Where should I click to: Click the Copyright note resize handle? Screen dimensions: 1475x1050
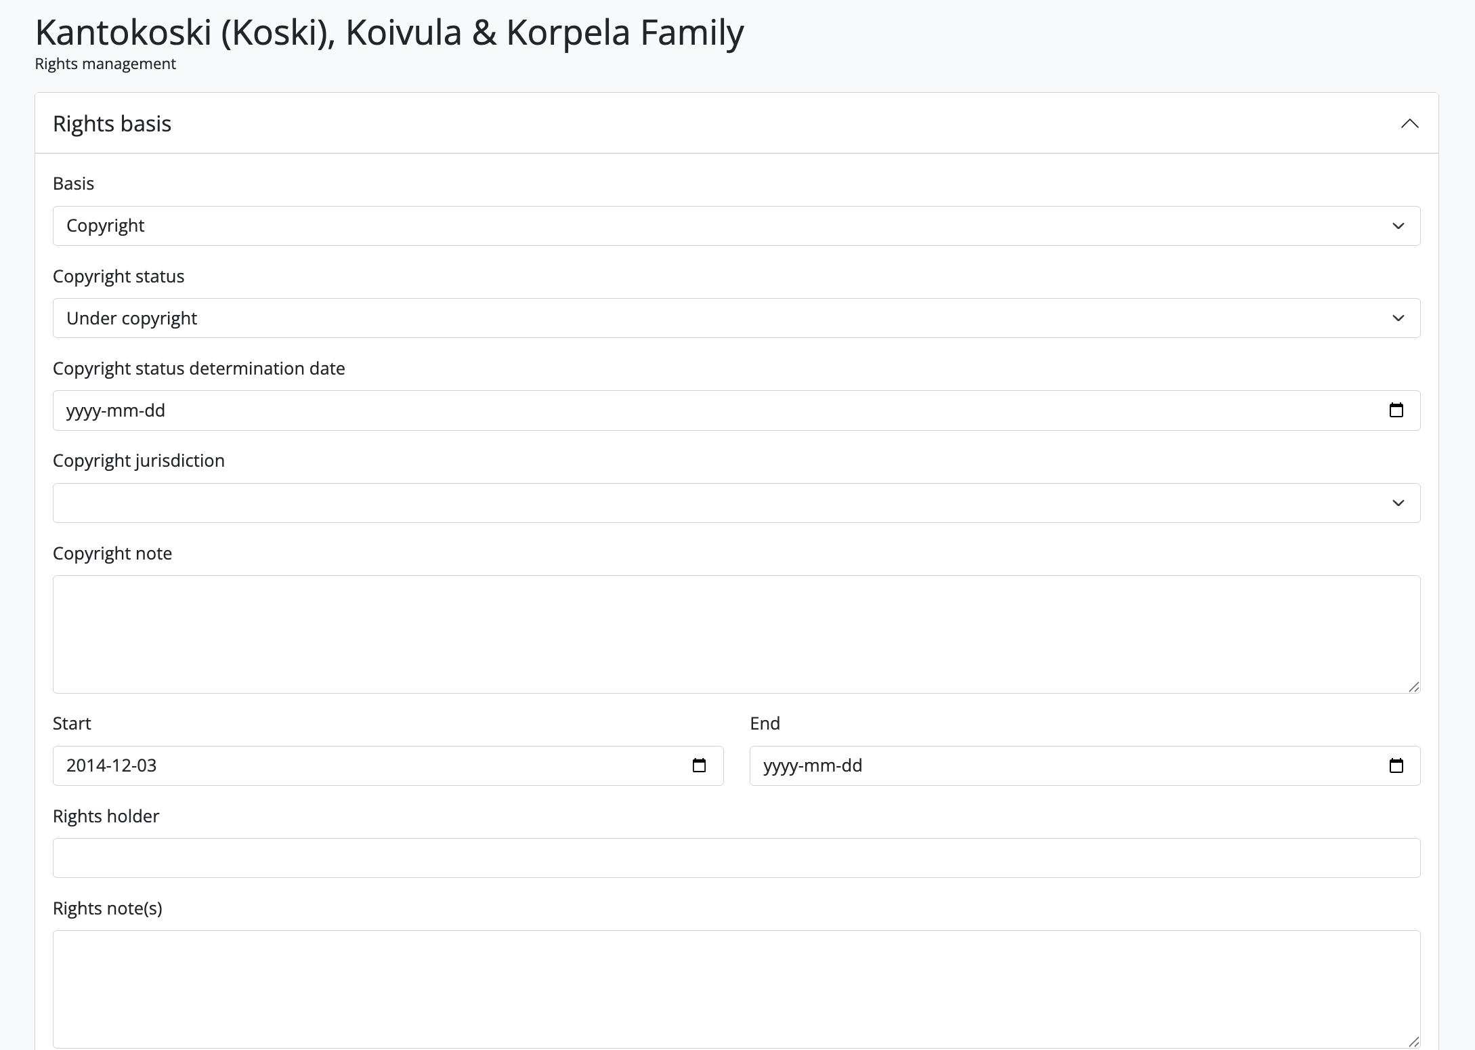coord(1413,687)
